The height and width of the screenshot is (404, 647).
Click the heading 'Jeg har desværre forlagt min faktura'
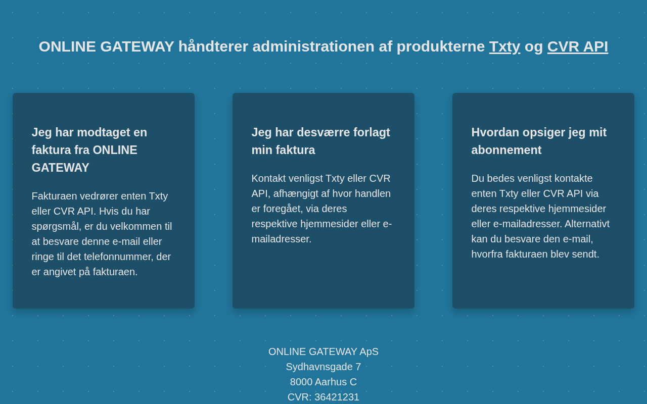323,141
